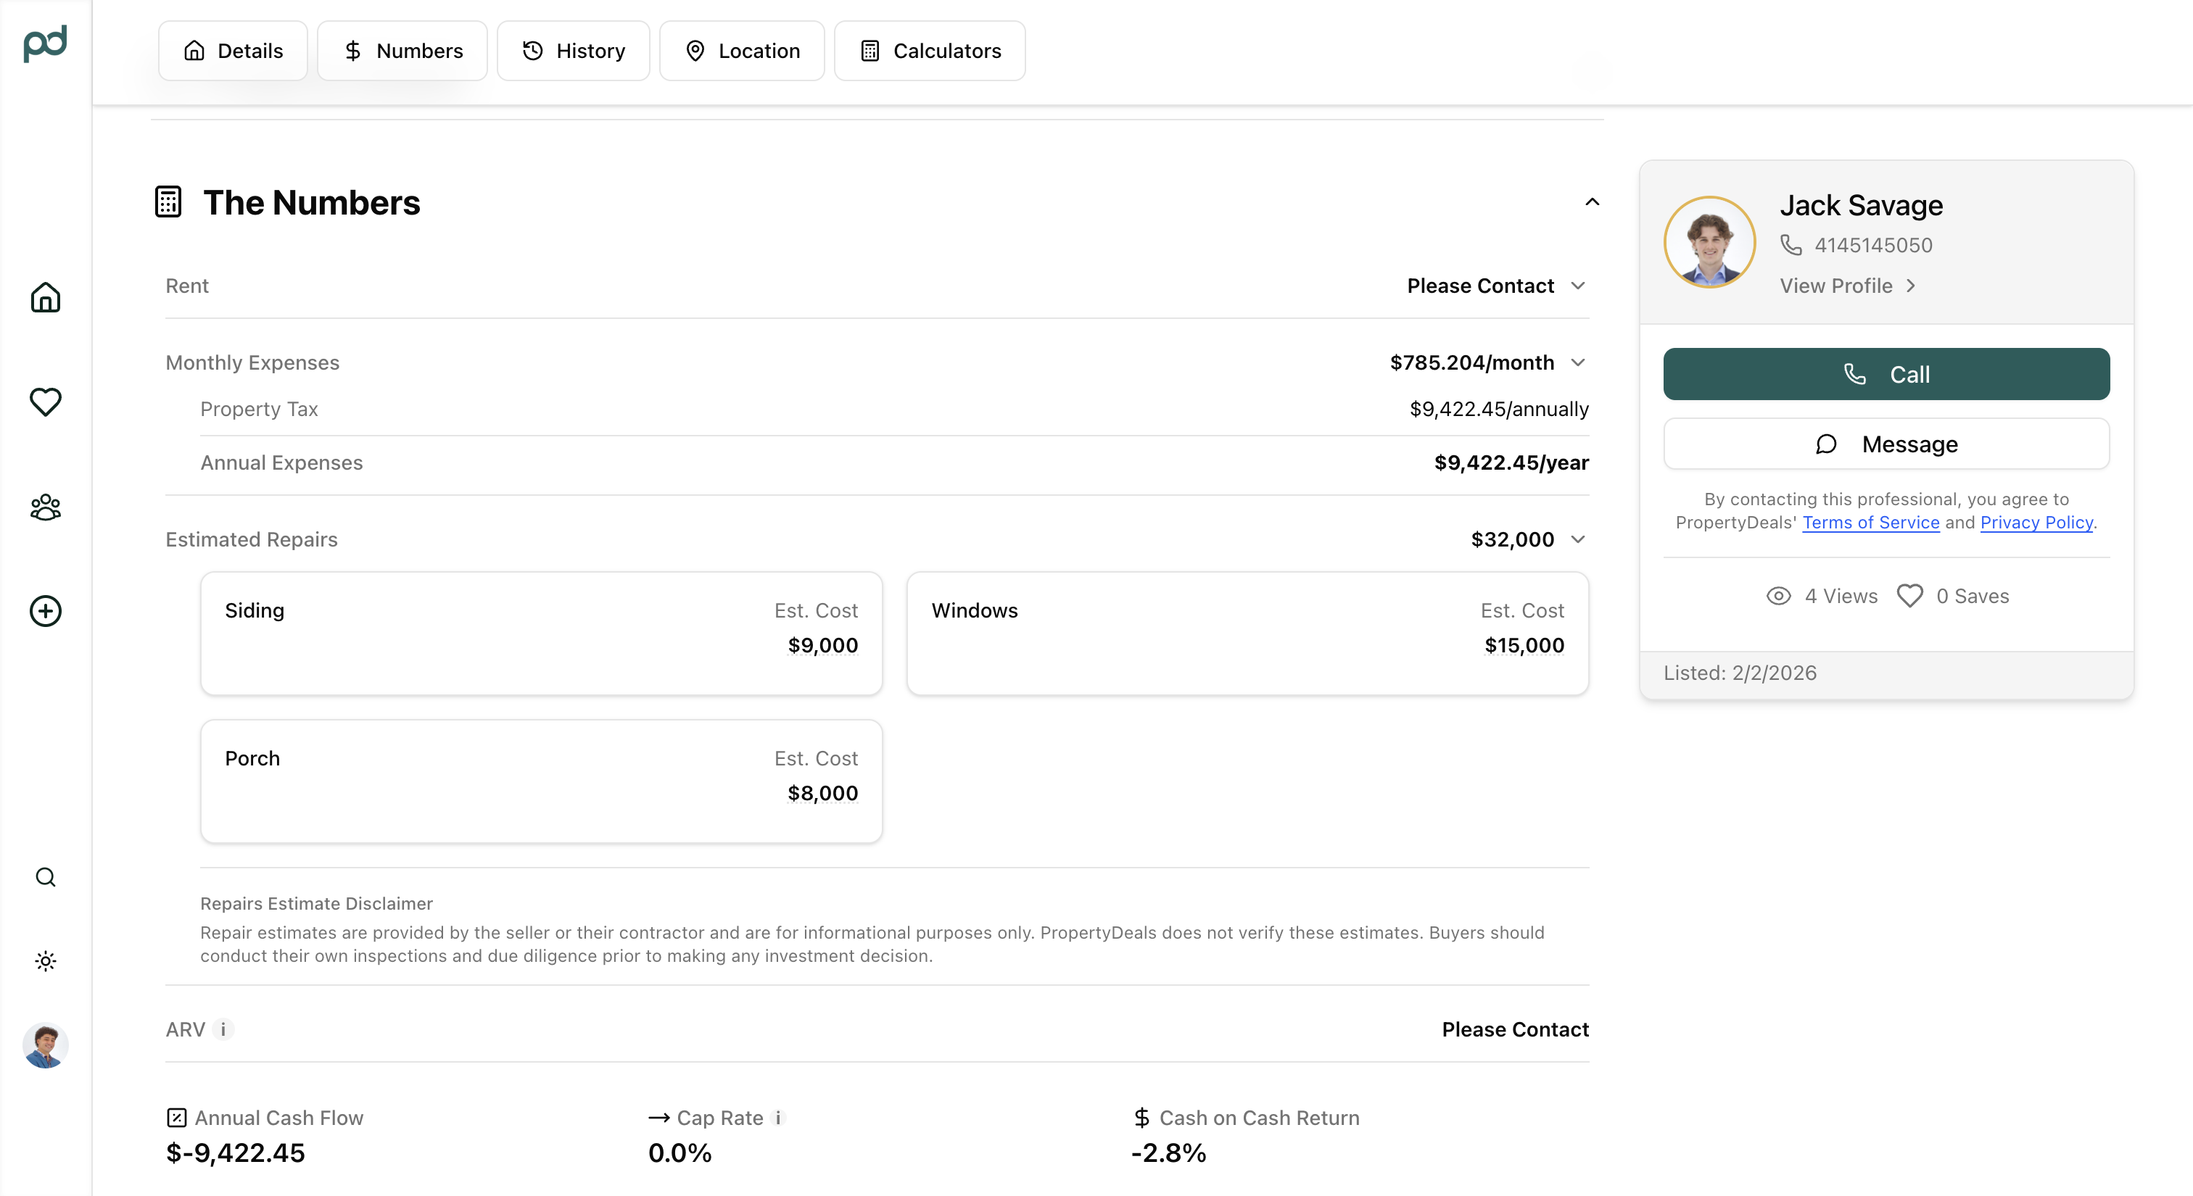Click user avatar at sidebar bottom
Screen dimensions: 2193x1196
click(45, 1045)
